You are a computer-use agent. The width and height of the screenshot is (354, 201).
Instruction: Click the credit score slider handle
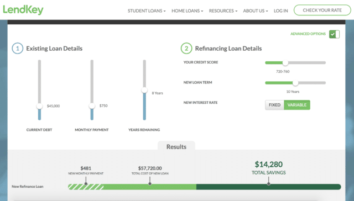[x=285, y=63]
